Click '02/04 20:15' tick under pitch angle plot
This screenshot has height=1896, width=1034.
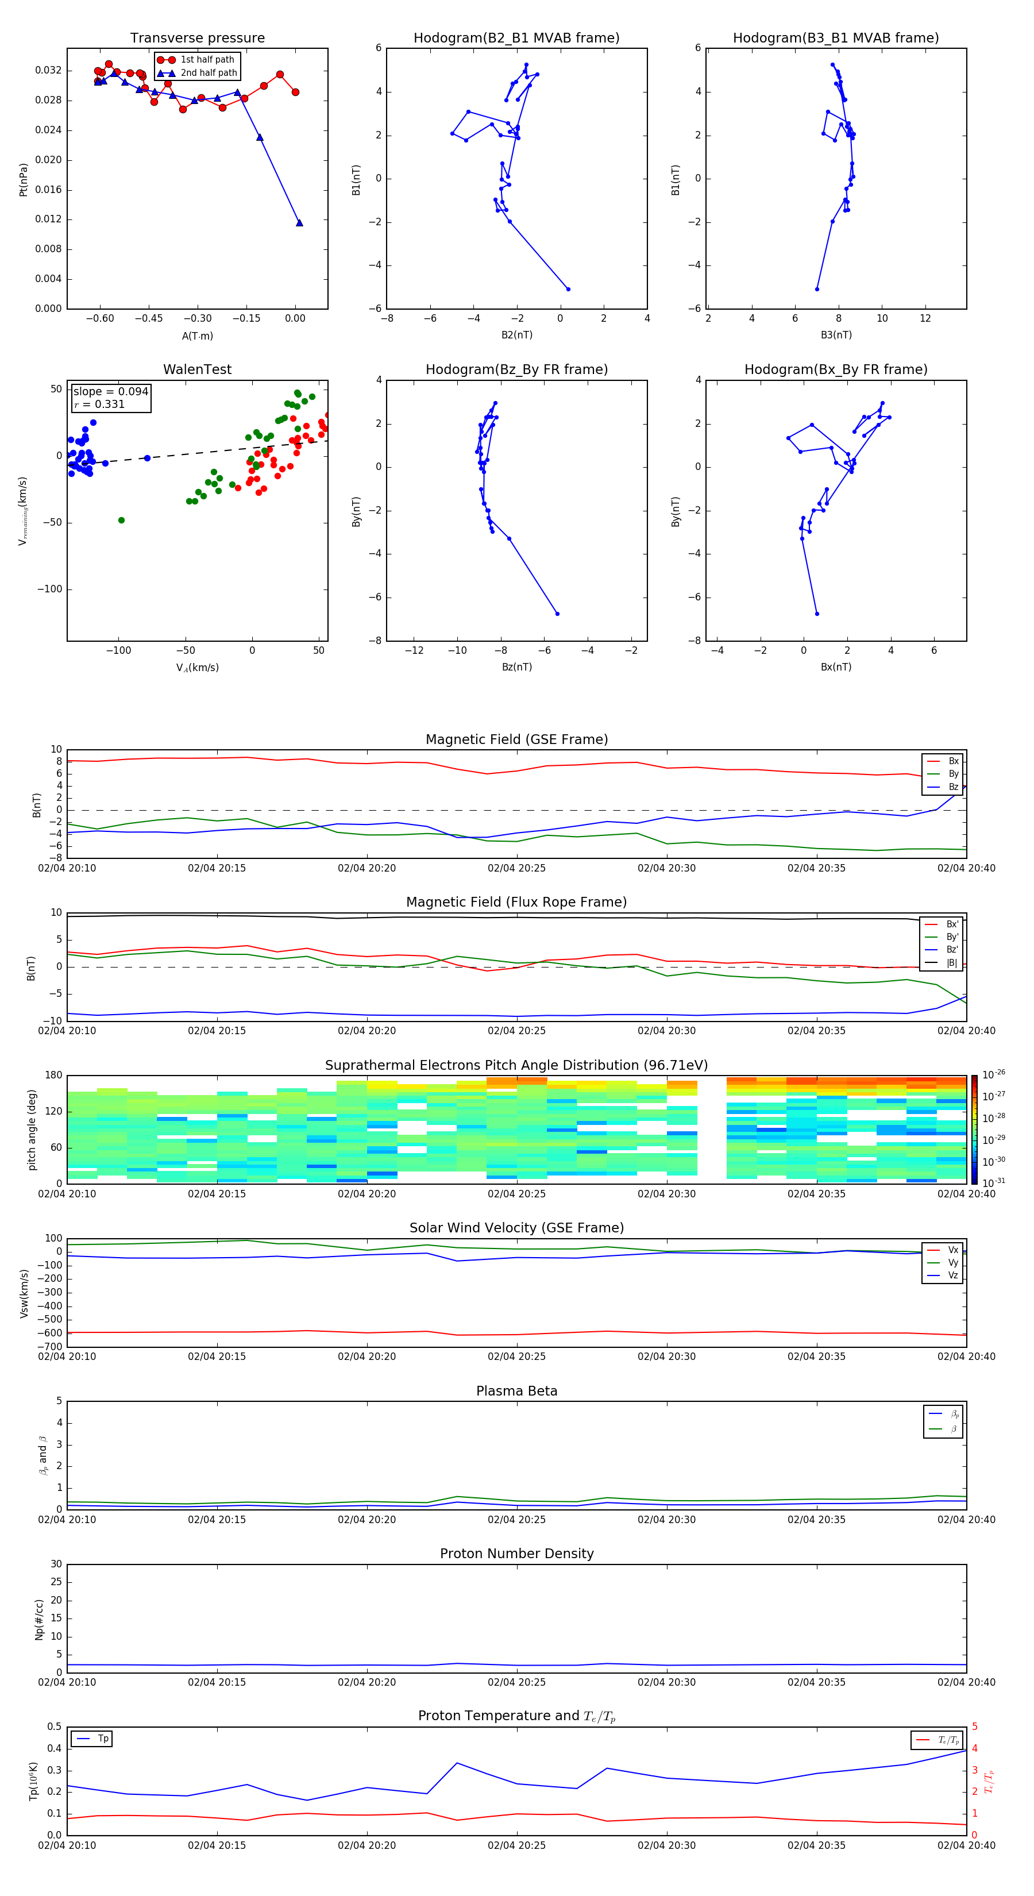pos(217,1194)
